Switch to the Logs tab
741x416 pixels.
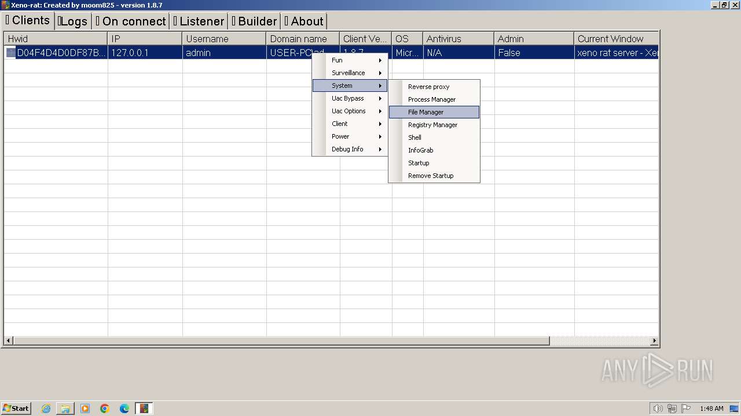[73, 21]
